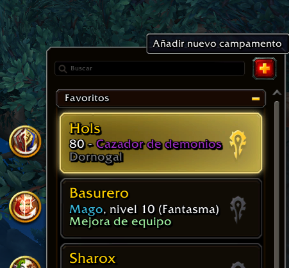Select the Hols character card
The height and width of the screenshot is (268, 289).
161,143
